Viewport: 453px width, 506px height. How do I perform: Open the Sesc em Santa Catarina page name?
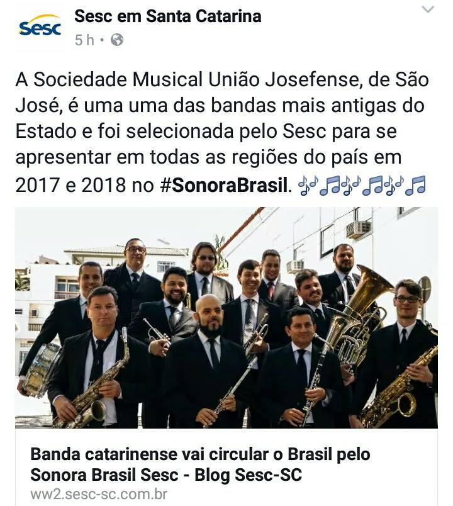click(x=168, y=16)
